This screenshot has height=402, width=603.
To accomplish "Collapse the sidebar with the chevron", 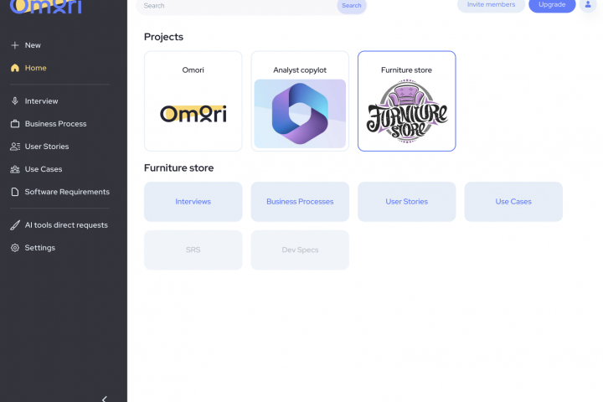I will coord(104,399).
